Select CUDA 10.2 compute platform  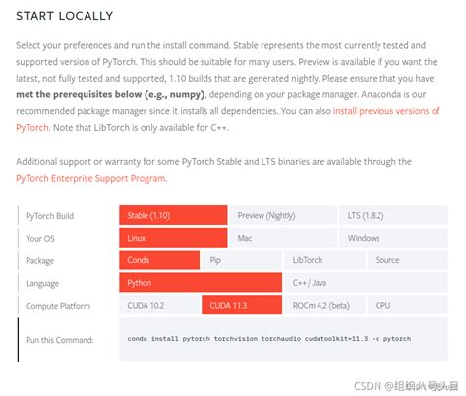click(x=159, y=305)
